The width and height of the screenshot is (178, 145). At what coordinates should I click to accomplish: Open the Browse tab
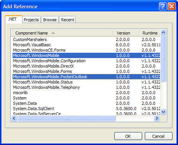50,20
